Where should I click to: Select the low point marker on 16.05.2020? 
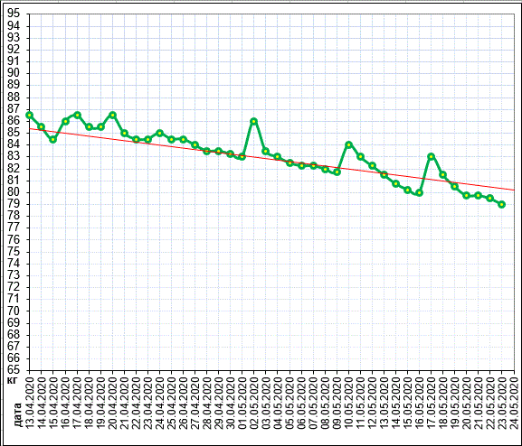(x=420, y=192)
